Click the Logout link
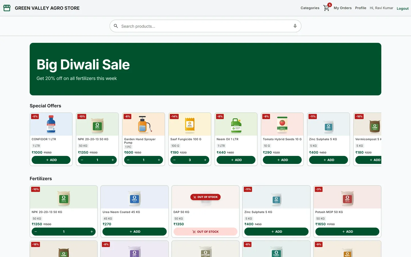This screenshot has width=411, height=257. tap(402, 8)
